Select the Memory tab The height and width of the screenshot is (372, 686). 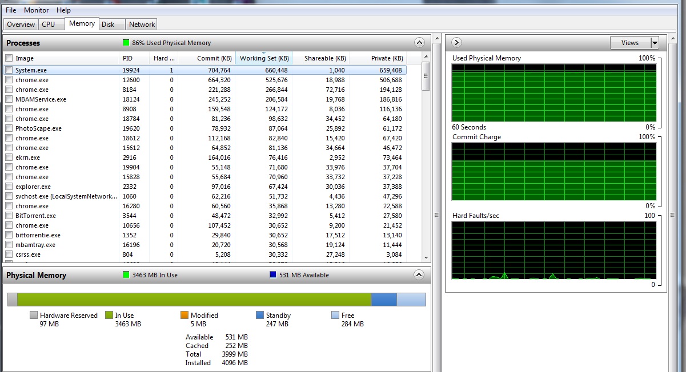tap(82, 23)
